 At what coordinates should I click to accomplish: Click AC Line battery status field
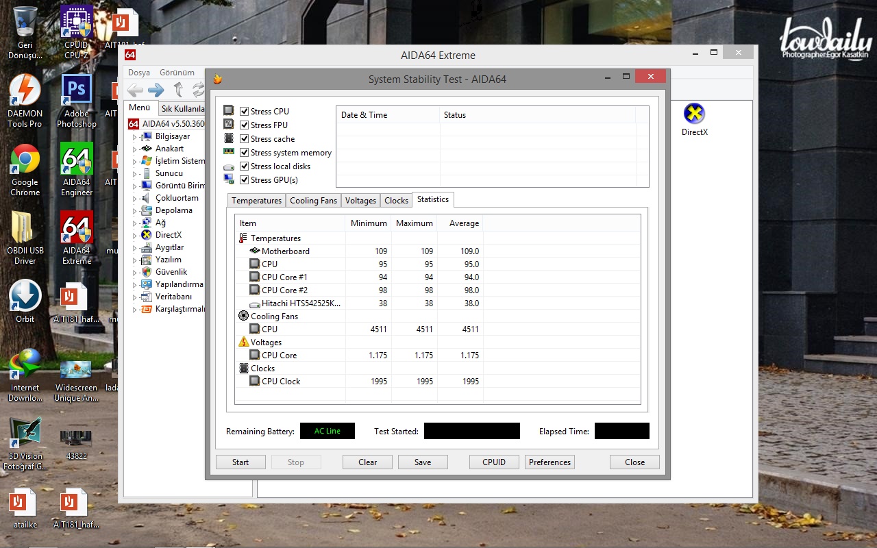coord(328,431)
